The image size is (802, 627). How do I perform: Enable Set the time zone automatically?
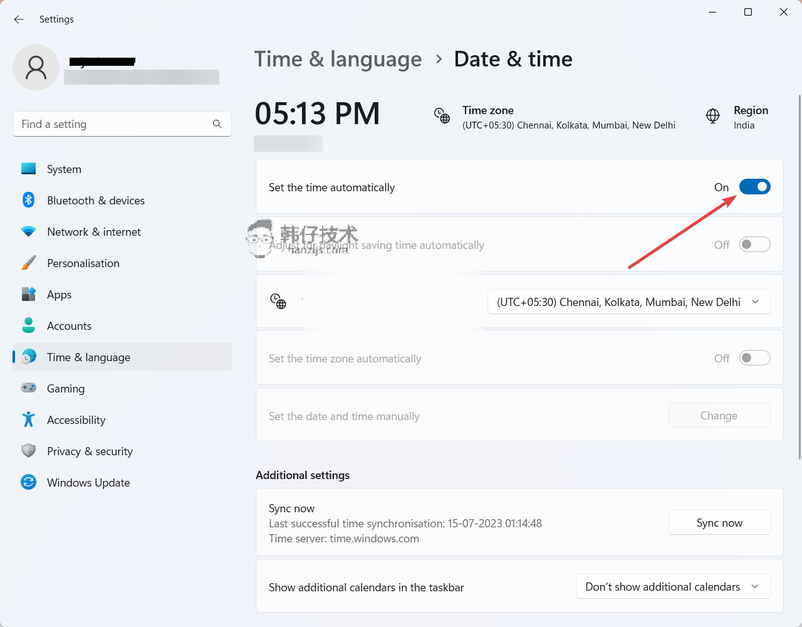pyautogui.click(x=754, y=358)
